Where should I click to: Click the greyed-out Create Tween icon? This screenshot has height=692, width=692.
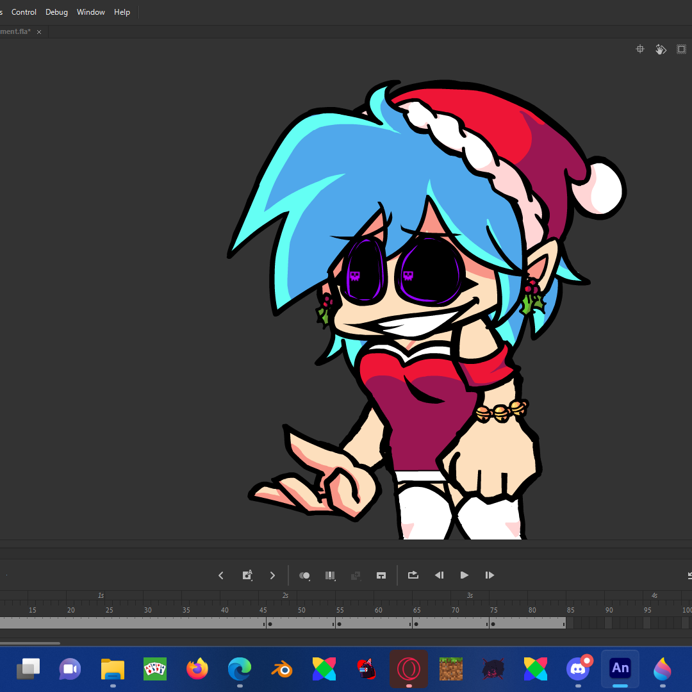(x=355, y=575)
